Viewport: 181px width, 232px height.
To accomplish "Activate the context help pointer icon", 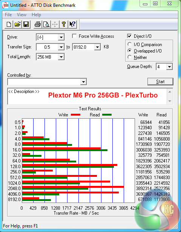I will click(72, 24).
